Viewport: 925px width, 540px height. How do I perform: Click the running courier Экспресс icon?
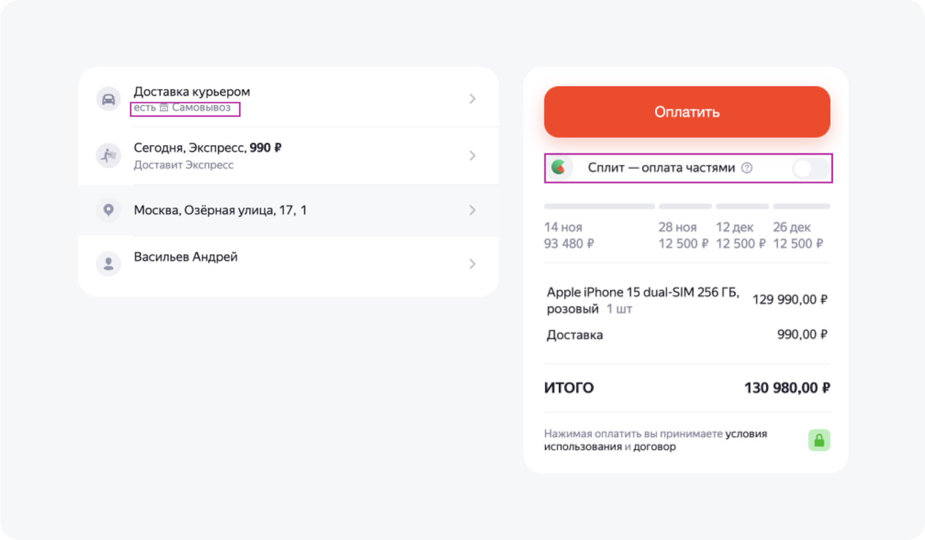[x=108, y=155]
